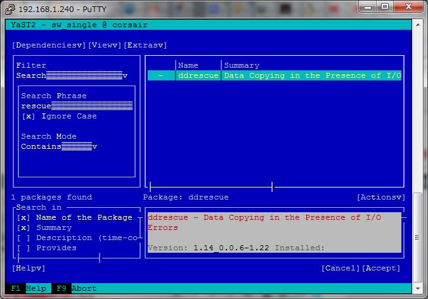Image resolution: width=428 pixels, height=299 pixels.
Task: Expand the Filter Search dropdown
Action: [x=72, y=75]
